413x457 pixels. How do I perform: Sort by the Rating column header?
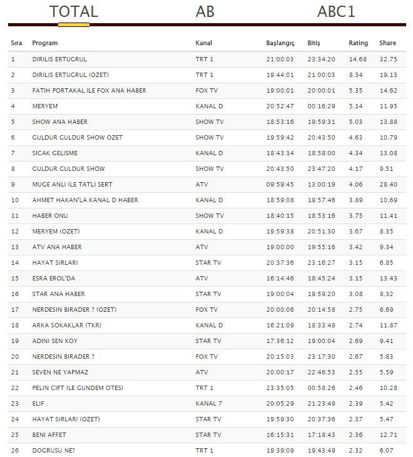point(358,43)
